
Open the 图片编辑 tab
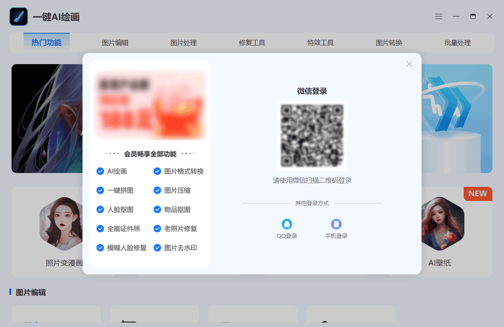(115, 43)
